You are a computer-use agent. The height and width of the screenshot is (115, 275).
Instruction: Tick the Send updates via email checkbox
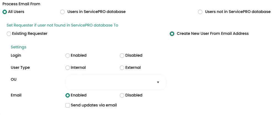[68, 105]
